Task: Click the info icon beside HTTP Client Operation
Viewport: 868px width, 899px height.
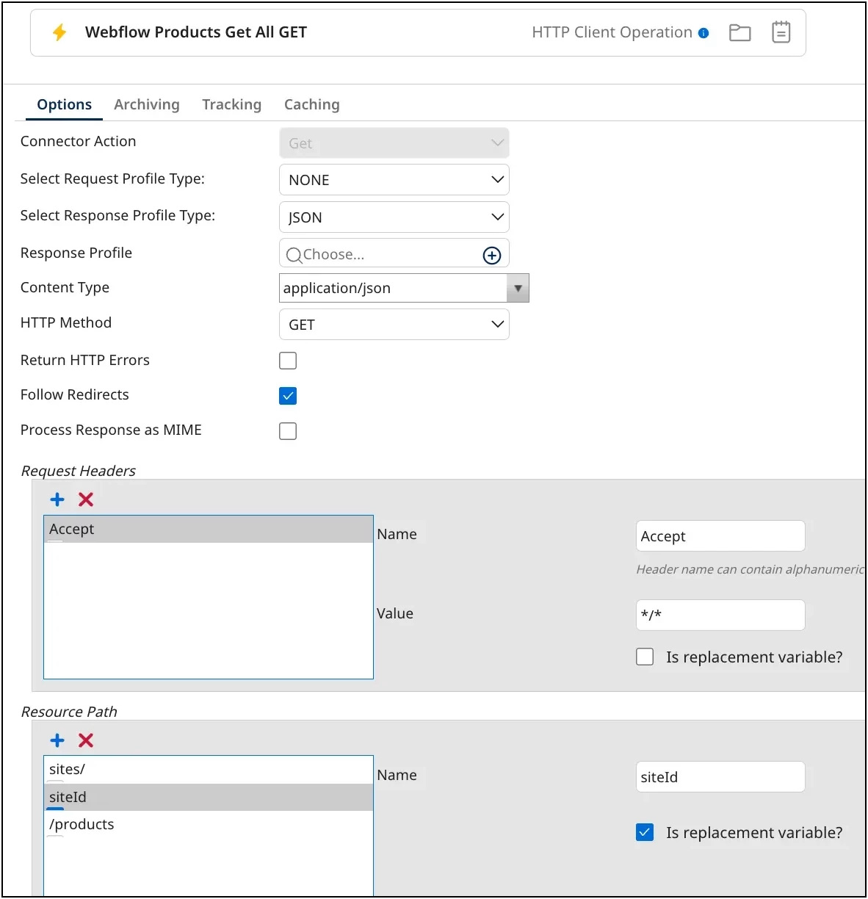Action: point(706,32)
